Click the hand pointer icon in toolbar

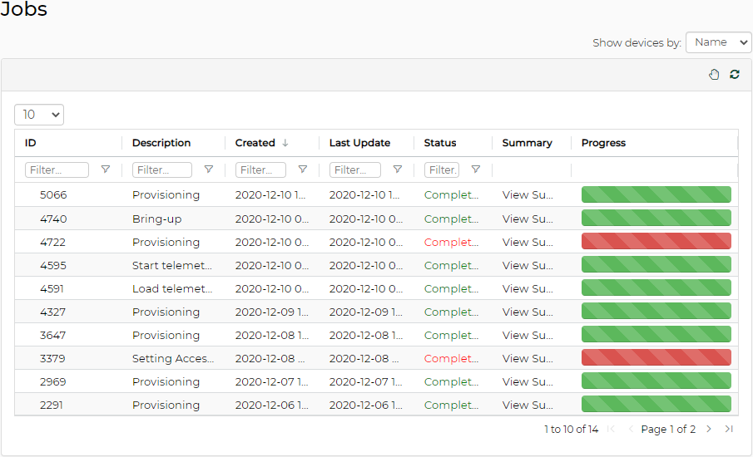(x=714, y=75)
